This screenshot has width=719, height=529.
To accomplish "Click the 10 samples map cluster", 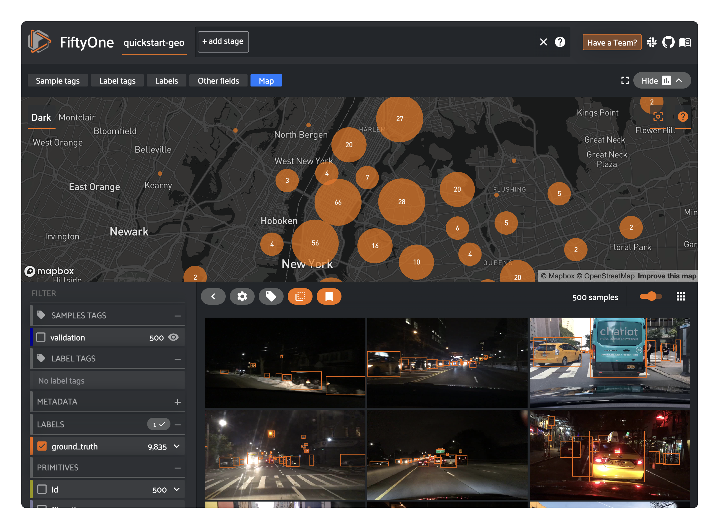I will click(x=416, y=262).
